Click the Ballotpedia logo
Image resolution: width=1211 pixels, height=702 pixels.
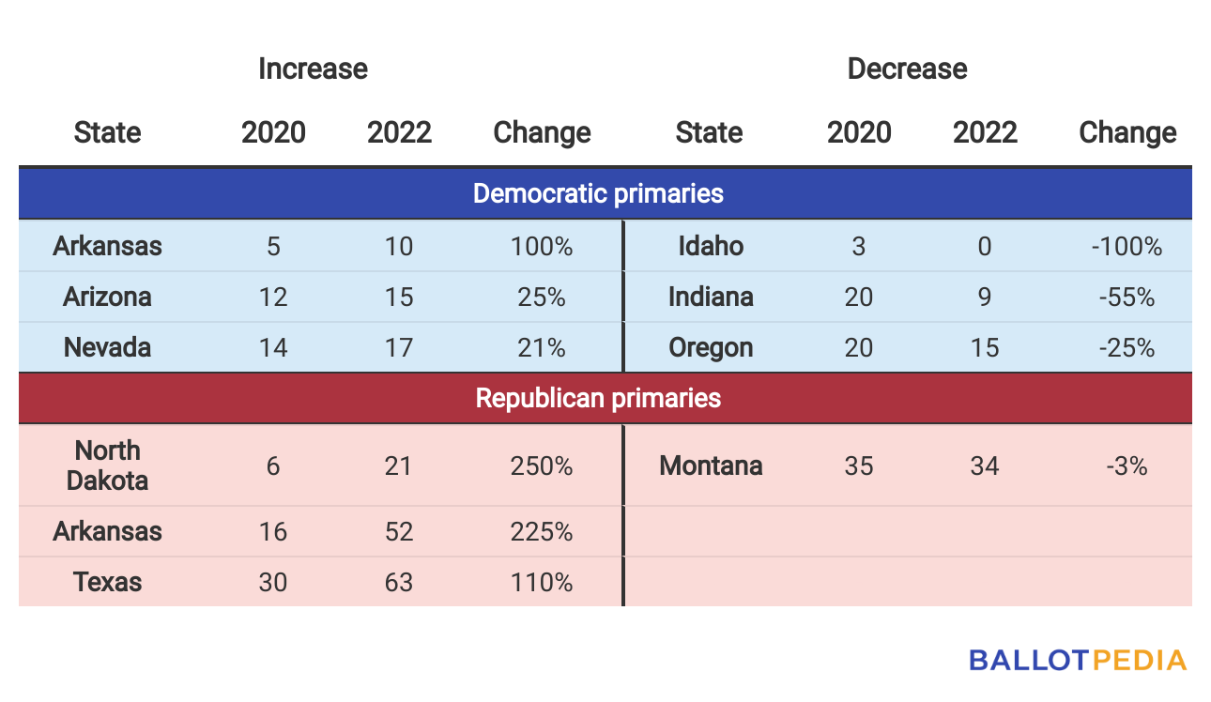point(1078,660)
